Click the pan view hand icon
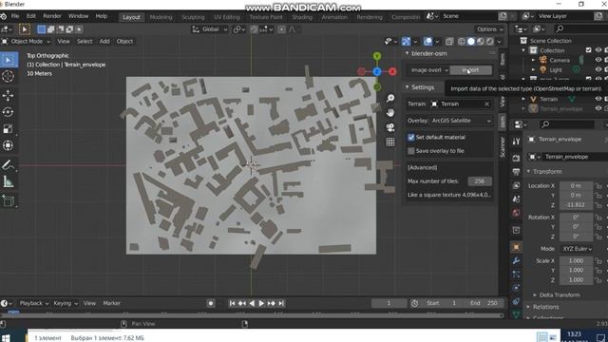This screenshot has width=608, height=342. [390, 113]
